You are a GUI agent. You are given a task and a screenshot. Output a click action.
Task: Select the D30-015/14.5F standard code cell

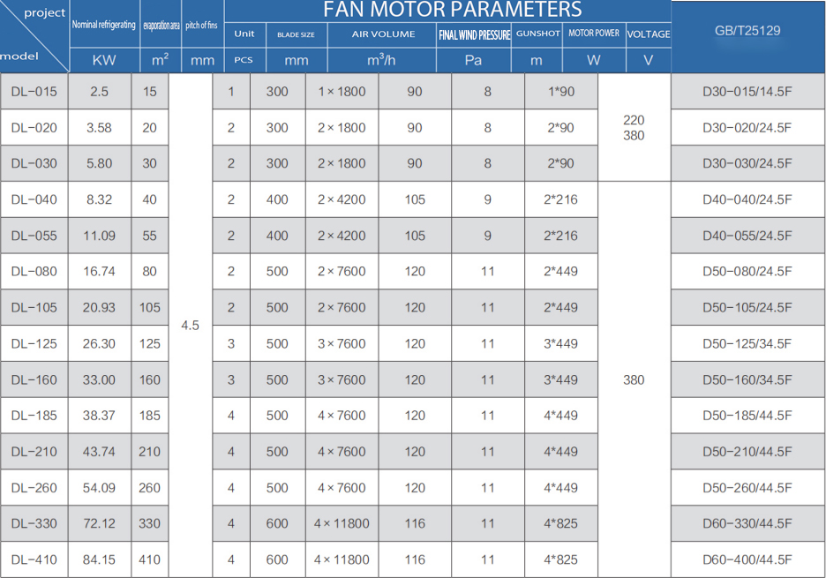point(747,92)
